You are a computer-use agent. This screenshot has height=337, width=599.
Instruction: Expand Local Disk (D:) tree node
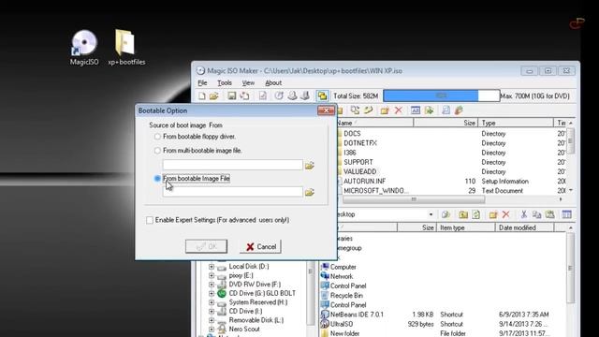212,266
